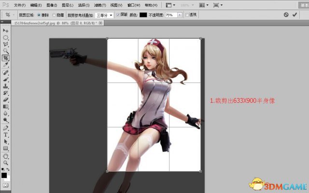Select the Horizontal Type tool
The image size is (309, 193).
pyautogui.click(x=5, y=135)
